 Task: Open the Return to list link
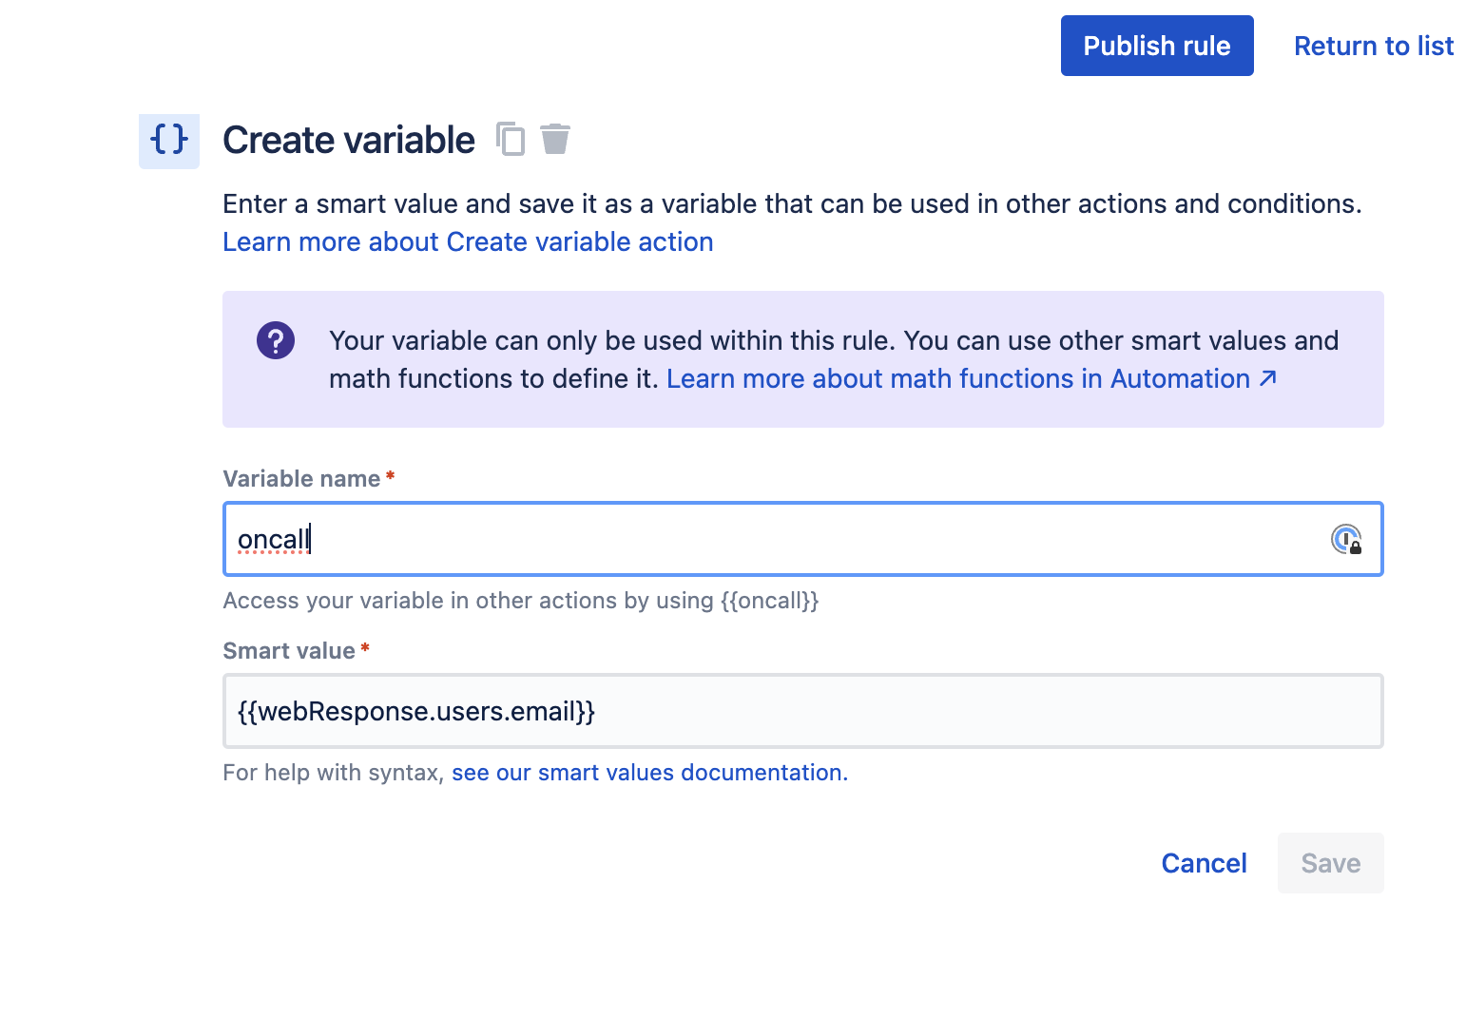click(x=1374, y=46)
